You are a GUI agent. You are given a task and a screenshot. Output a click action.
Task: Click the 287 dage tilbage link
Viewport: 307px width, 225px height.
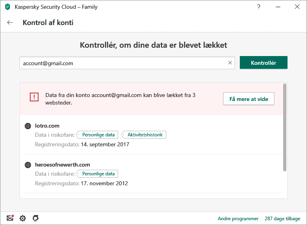click(x=282, y=219)
